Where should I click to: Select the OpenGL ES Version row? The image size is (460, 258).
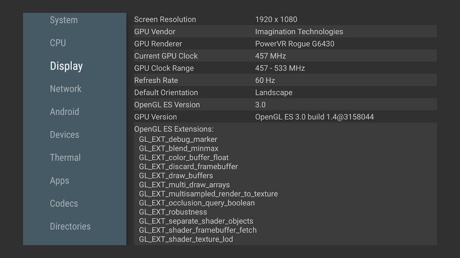point(285,105)
